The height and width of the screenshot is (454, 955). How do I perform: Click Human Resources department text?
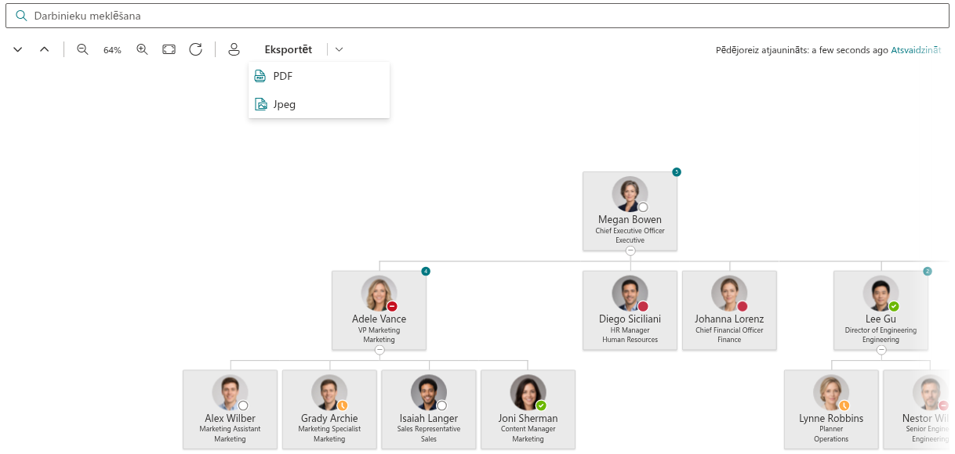(x=630, y=340)
